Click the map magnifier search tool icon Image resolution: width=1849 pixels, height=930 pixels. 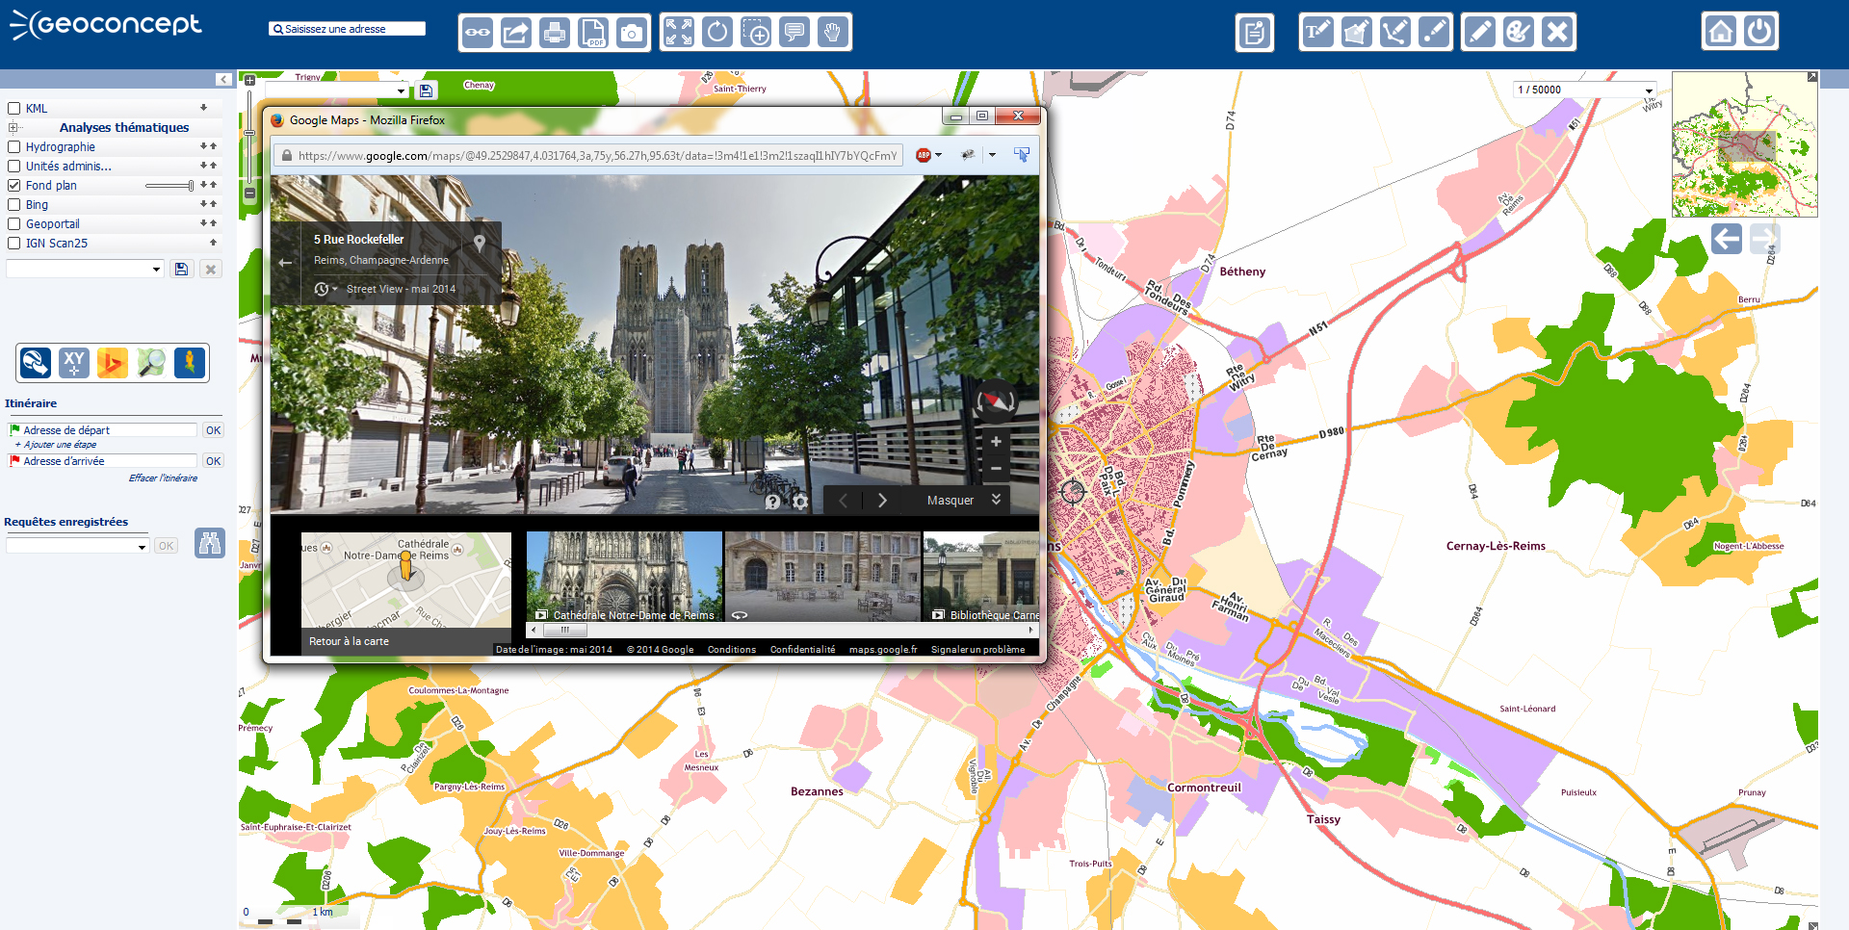click(151, 363)
